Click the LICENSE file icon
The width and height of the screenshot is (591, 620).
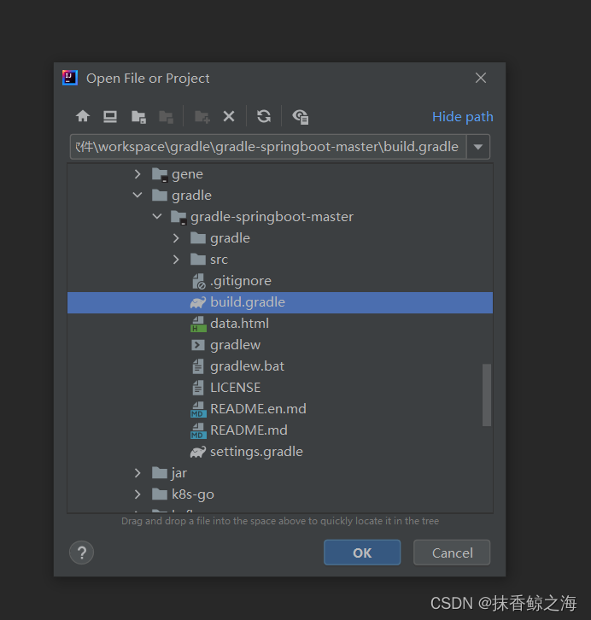[198, 388]
